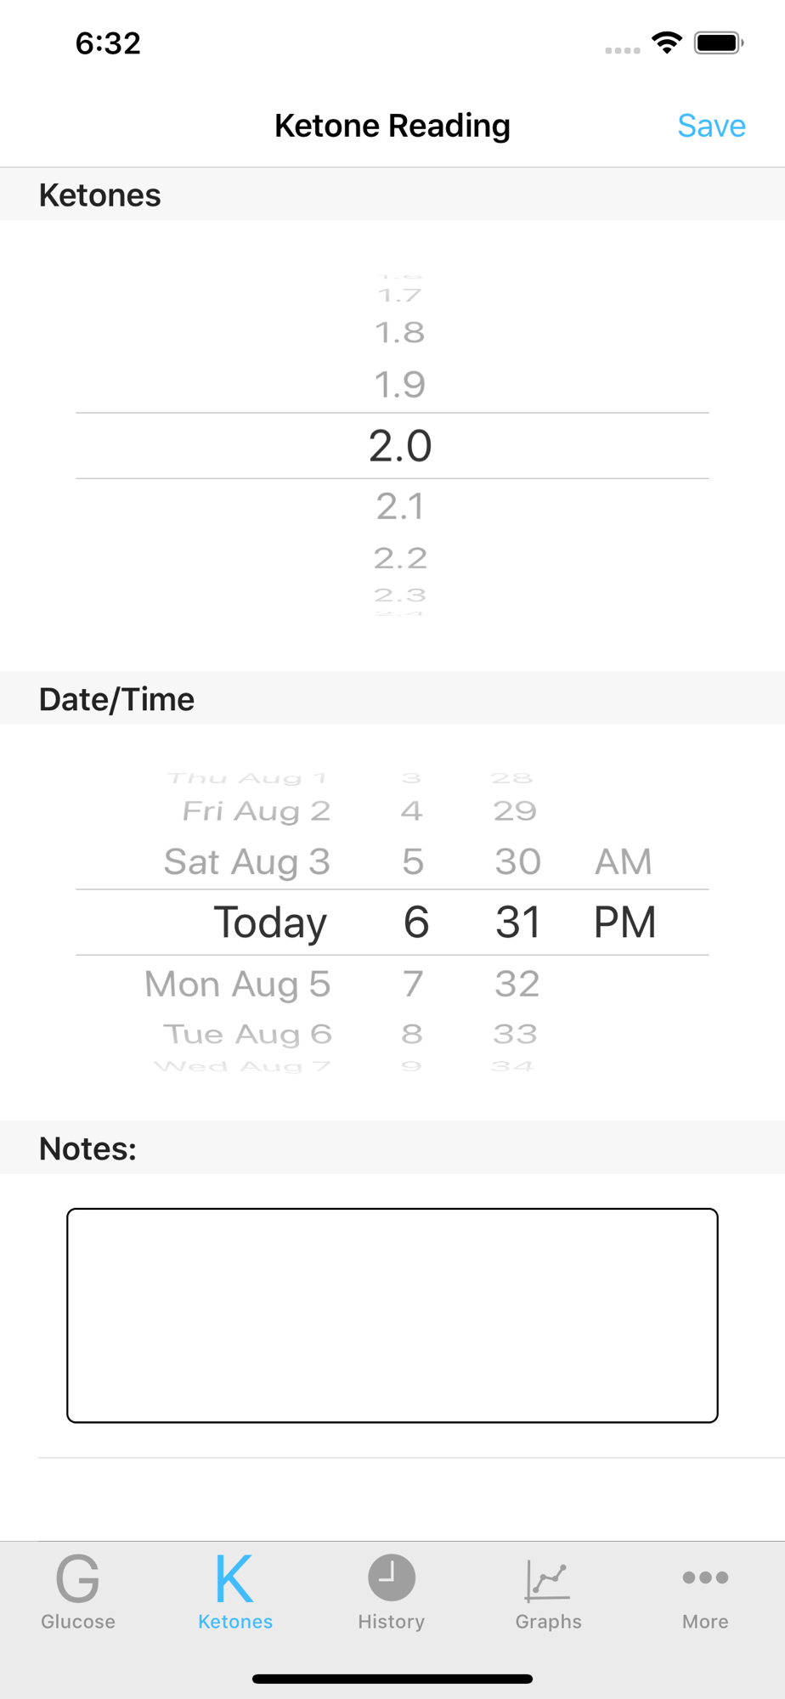Tap the Wi-Fi status icon
This screenshot has height=1699, width=785.
[x=667, y=42]
